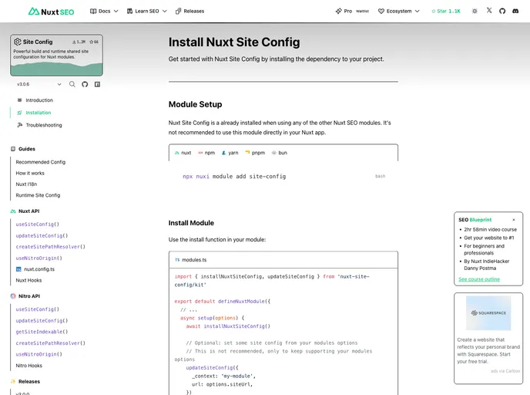Click the Releases sparkle icon in sidebar
The width and height of the screenshot is (530, 395).
coord(13,381)
